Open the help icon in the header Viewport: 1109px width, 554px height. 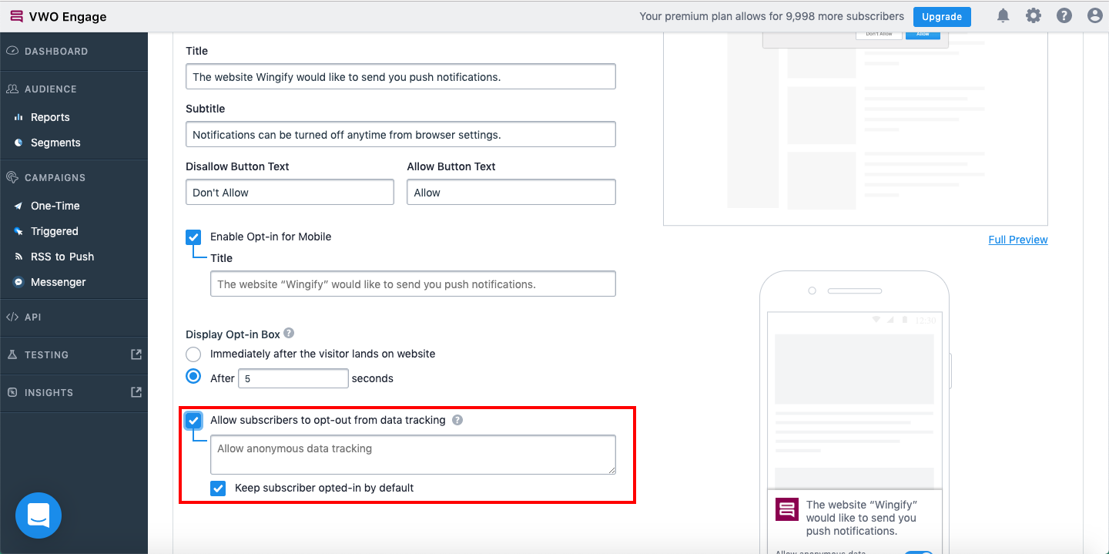click(x=1064, y=16)
